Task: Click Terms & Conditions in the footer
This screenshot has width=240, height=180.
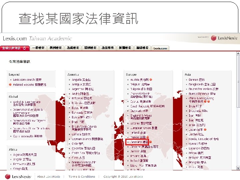Action: click(82, 176)
